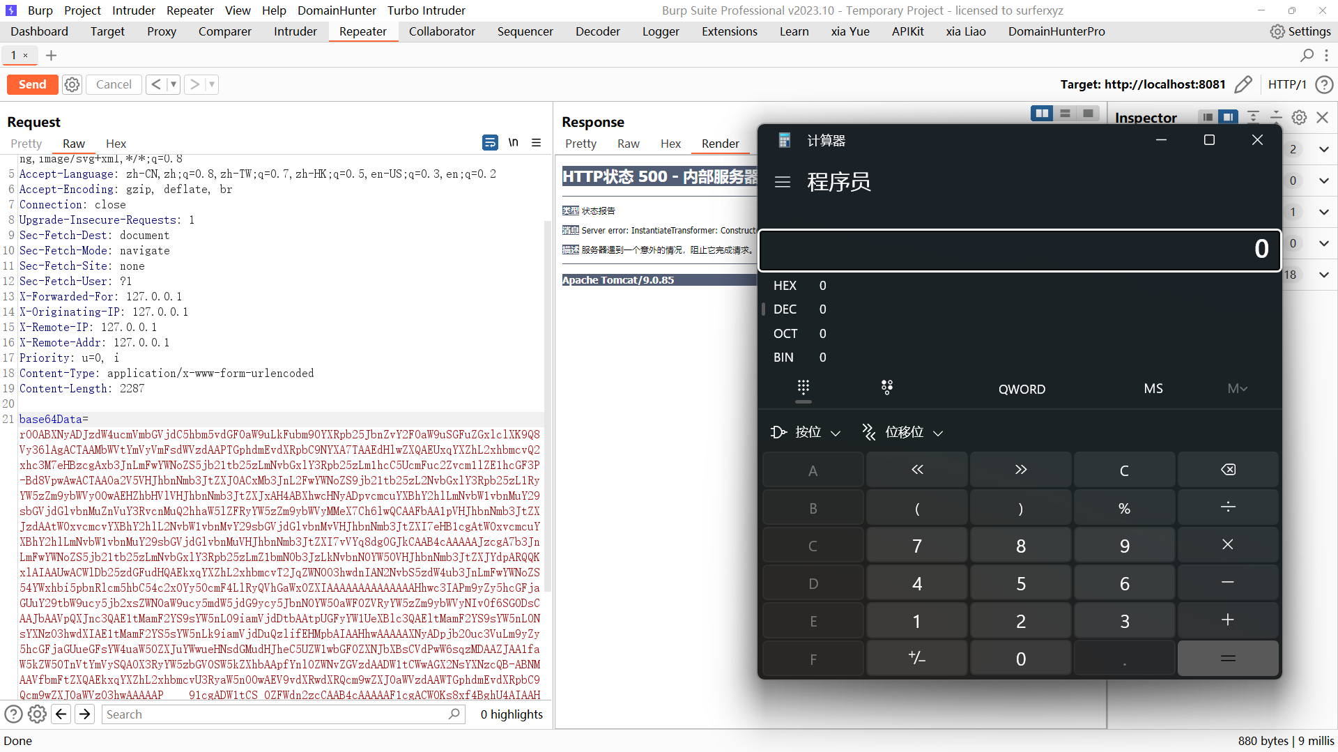Click the orange Send button

click(32, 84)
